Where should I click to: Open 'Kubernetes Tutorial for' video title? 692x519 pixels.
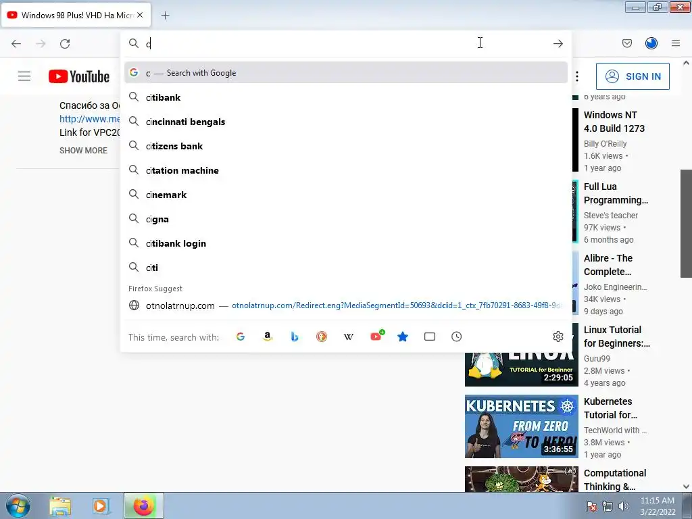[610, 408]
